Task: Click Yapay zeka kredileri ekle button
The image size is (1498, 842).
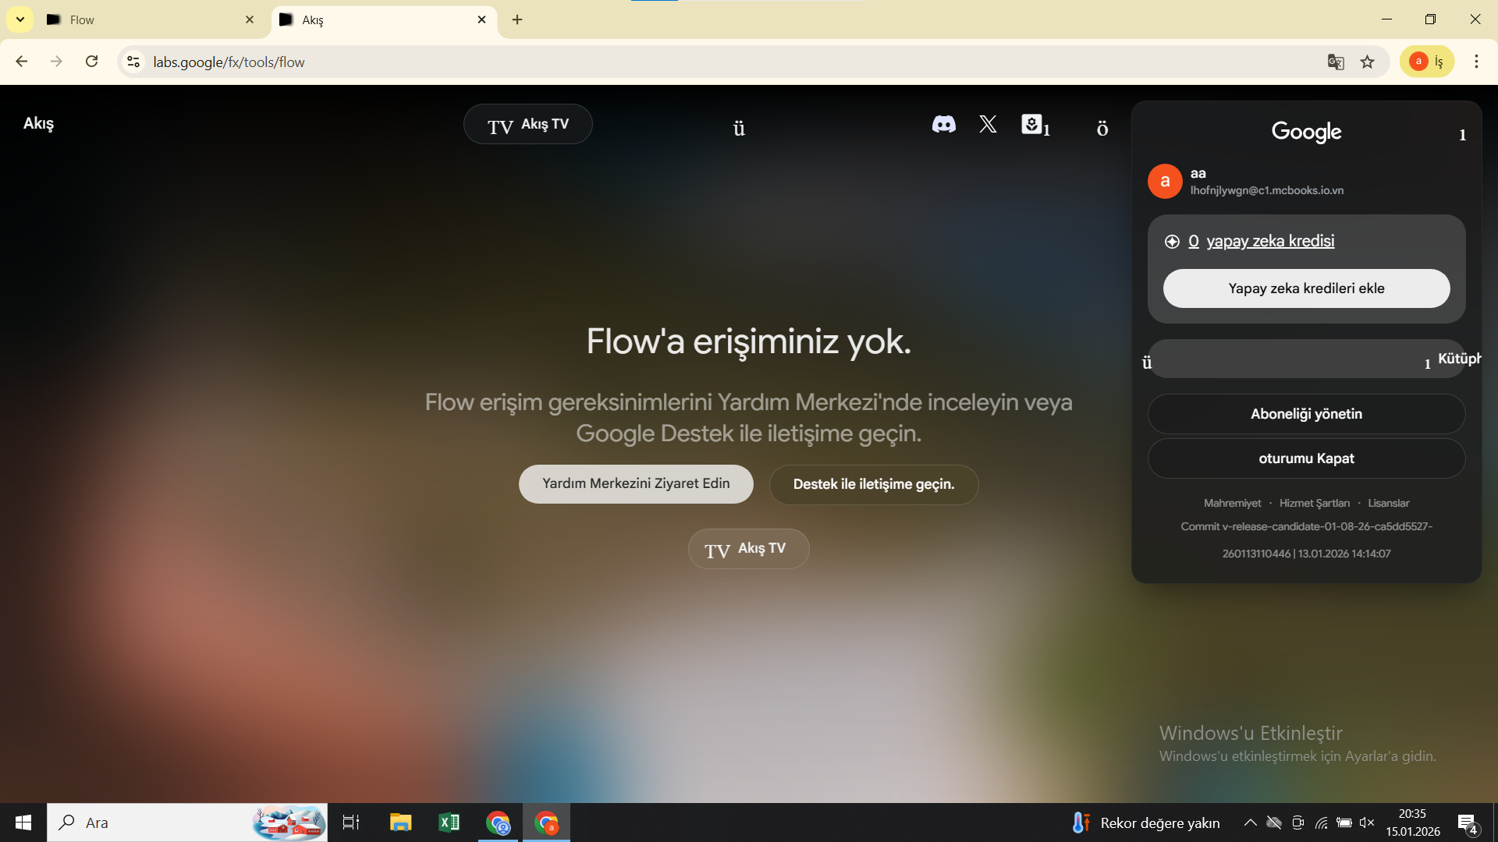Action: (1307, 288)
